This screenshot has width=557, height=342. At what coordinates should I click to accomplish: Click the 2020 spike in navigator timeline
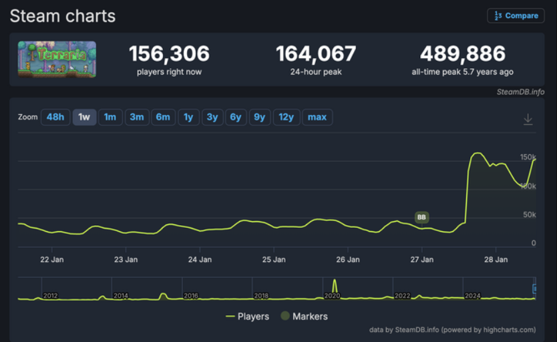click(335, 286)
